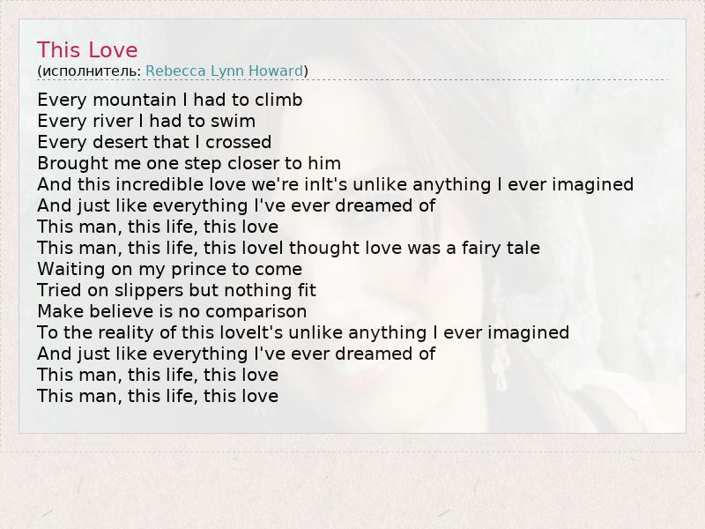Click the lyric "Every mountain I had to climb"
This screenshot has height=529, width=705.
[170, 100]
